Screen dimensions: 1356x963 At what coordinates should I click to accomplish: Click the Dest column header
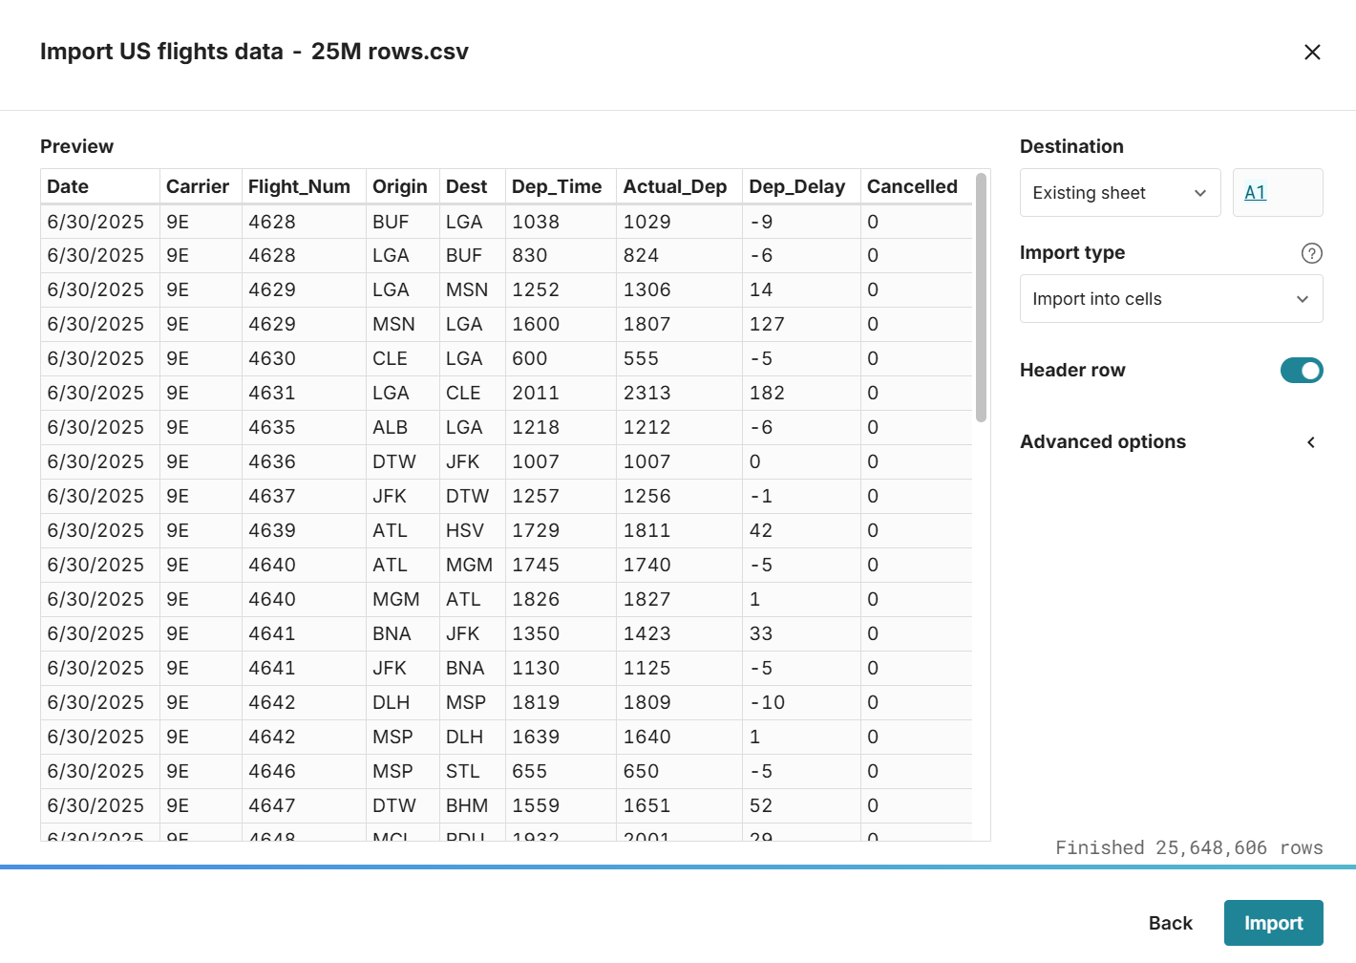(x=473, y=187)
